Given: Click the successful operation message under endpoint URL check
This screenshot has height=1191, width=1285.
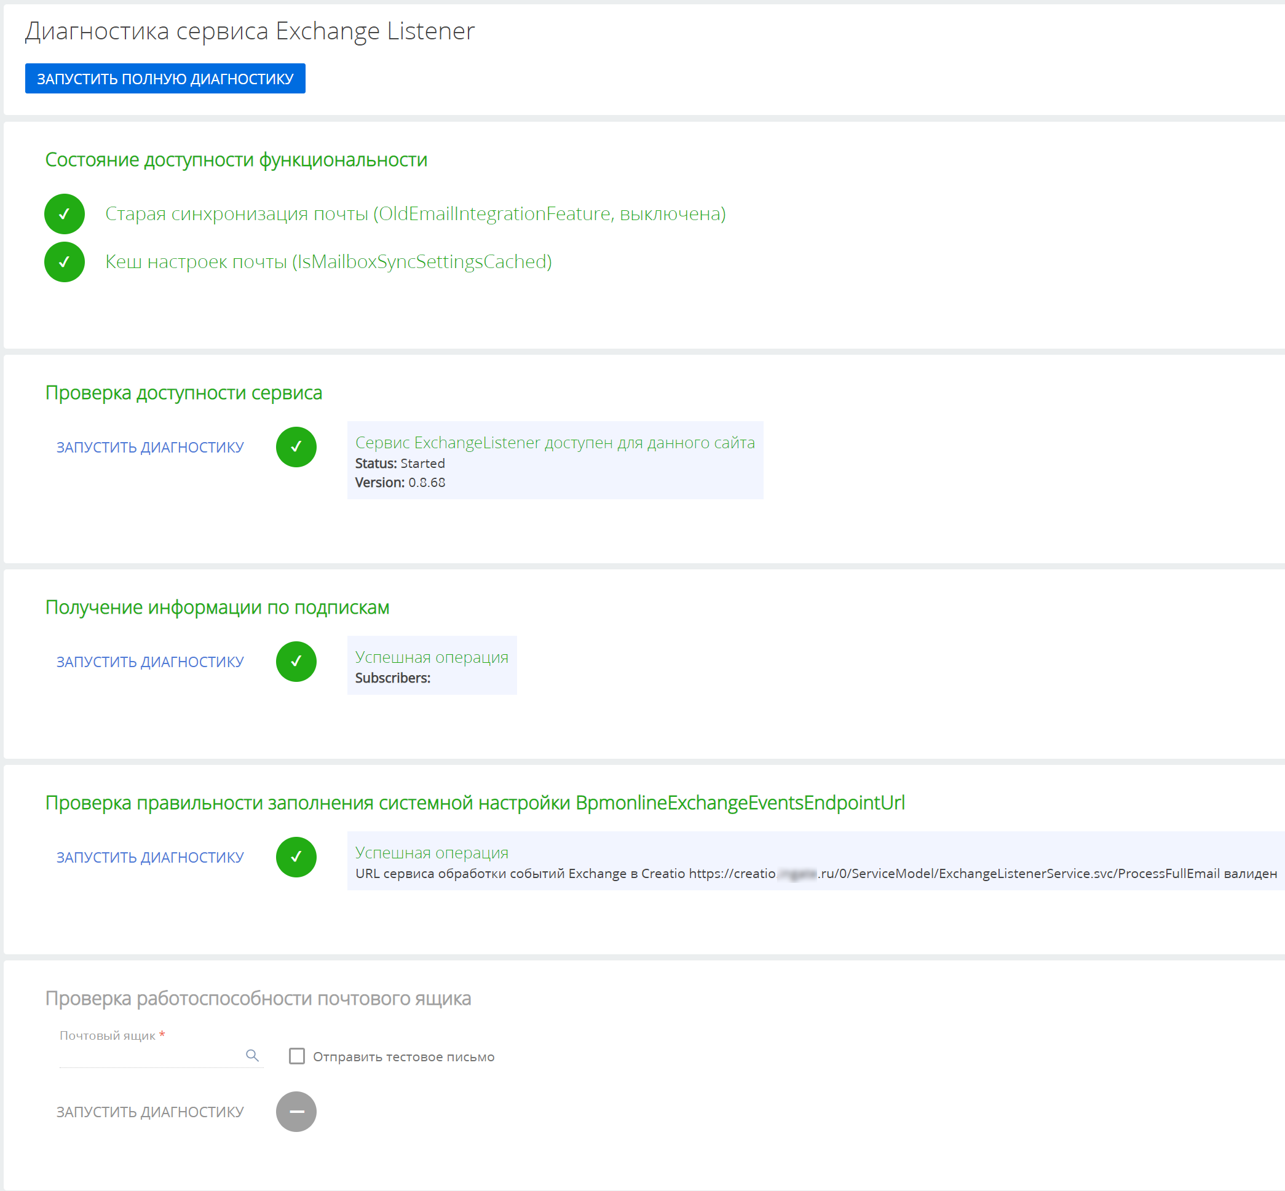Looking at the screenshot, I should 432,853.
